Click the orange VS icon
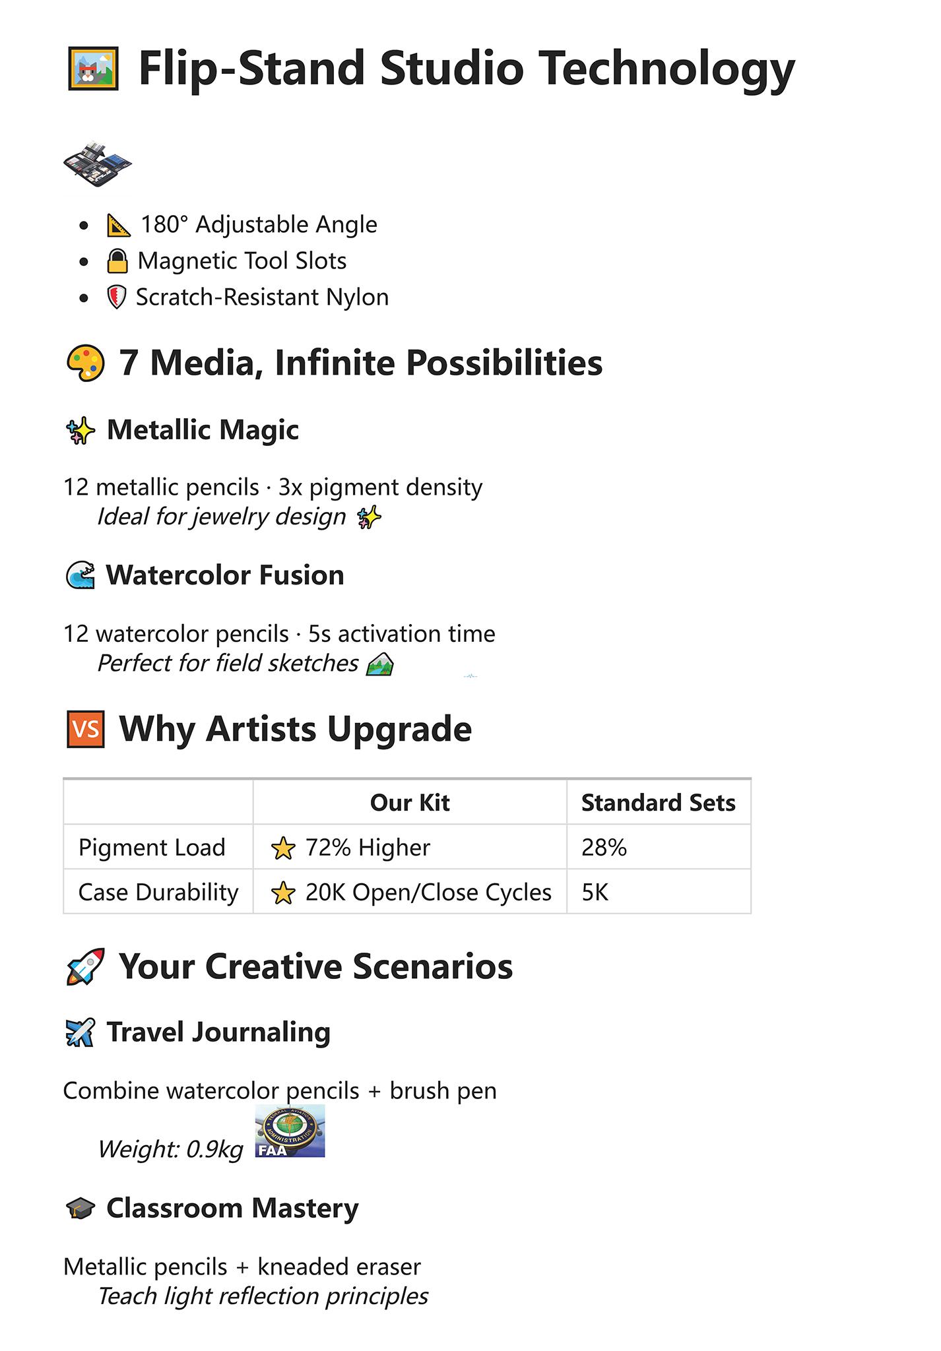Image resolution: width=941 pixels, height=1351 pixels. click(x=86, y=729)
